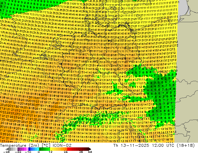
Task: Click the 38 legend scale value
Action: [x=81, y=152]
